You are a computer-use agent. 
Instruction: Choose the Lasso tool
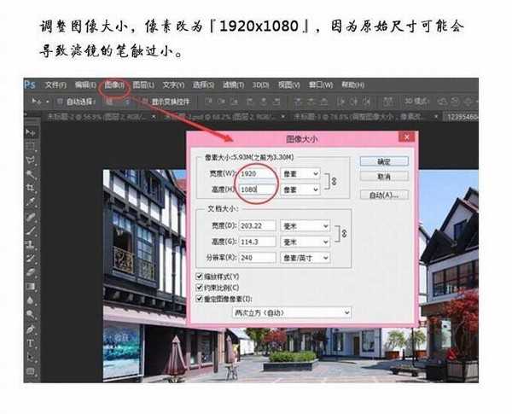point(31,160)
